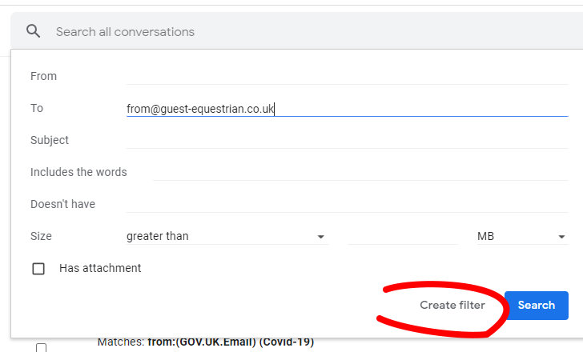Image resolution: width=583 pixels, height=352 pixels.
Task: Click the Size label
Action: tap(41, 236)
